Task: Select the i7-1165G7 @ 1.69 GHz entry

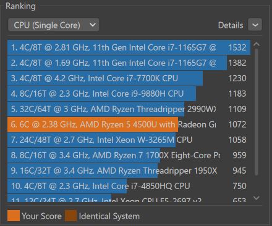Action: pos(129,63)
